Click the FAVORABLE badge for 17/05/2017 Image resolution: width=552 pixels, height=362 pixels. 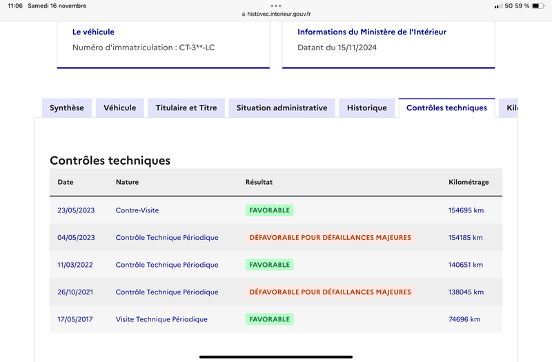(x=270, y=319)
